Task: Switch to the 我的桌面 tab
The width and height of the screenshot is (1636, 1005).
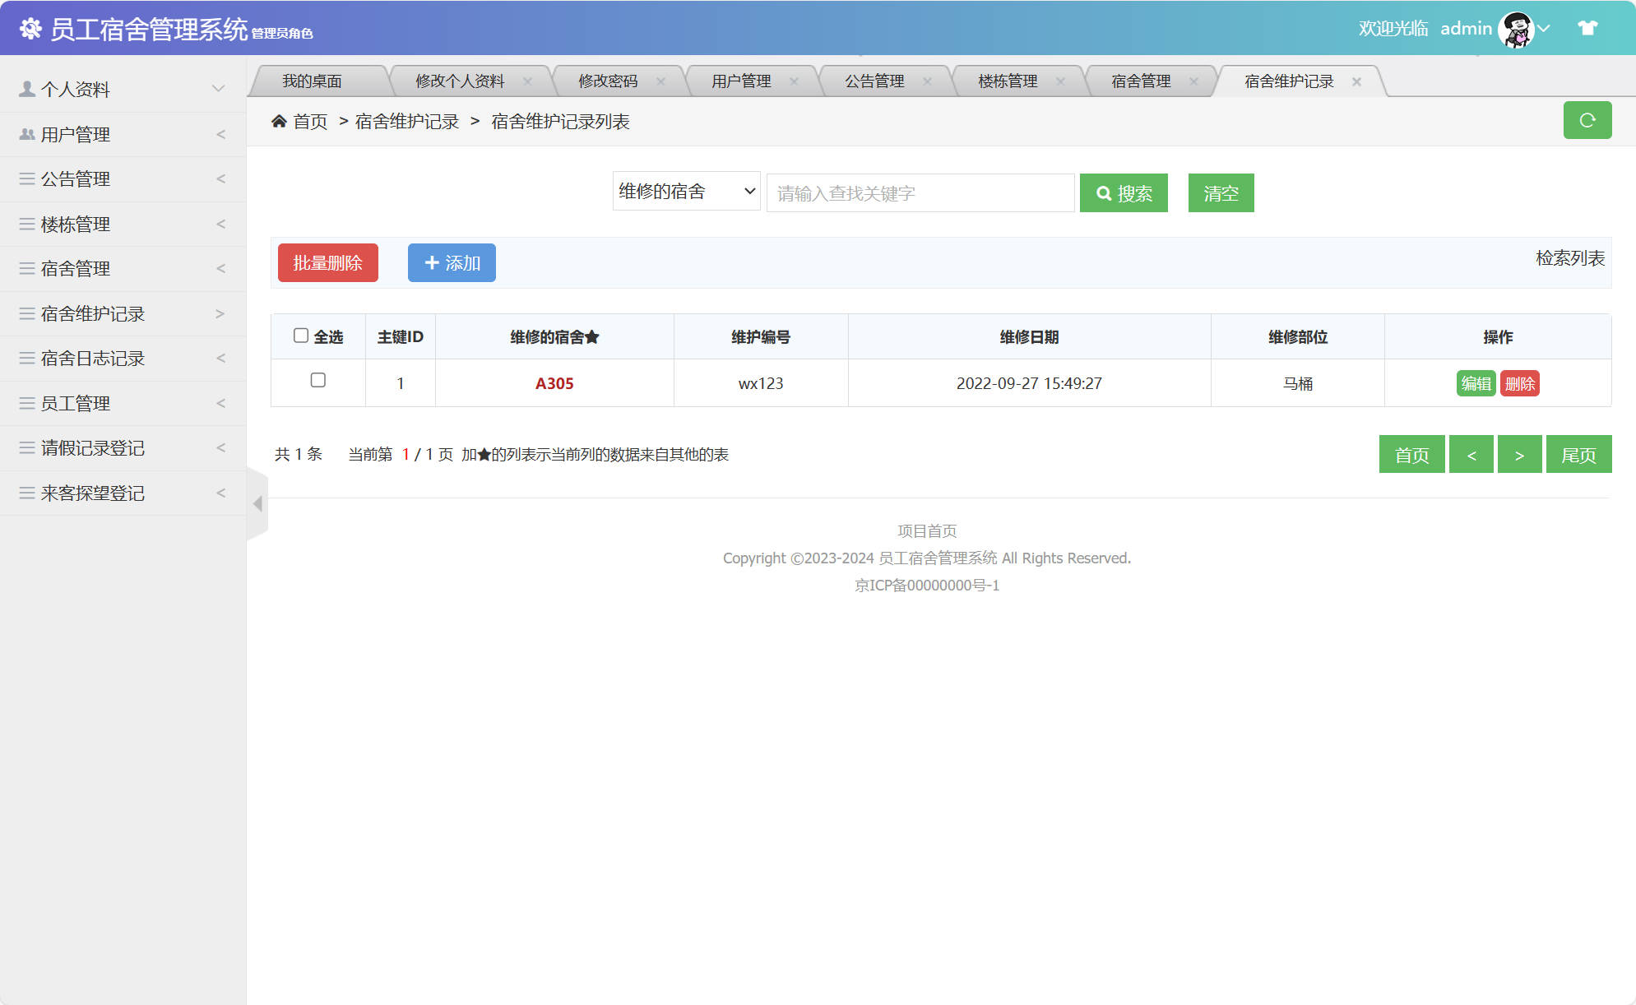Action: click(313, 81)
